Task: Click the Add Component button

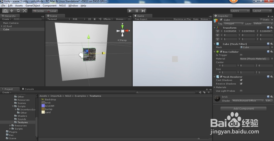Action: 243,109
